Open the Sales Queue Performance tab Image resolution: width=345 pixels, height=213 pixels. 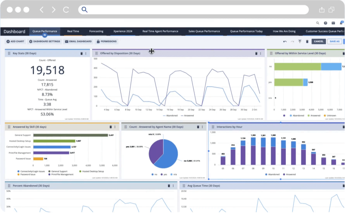[204, 31]
